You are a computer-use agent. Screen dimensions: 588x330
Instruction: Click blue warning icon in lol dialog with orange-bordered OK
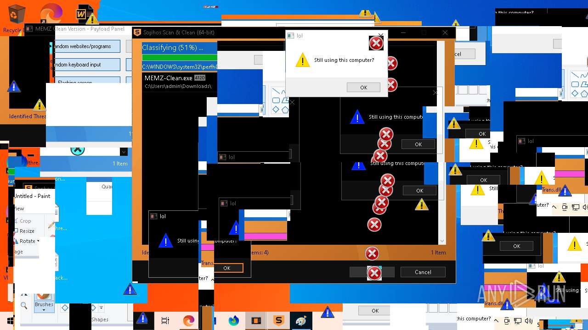(x=165, y=241)
